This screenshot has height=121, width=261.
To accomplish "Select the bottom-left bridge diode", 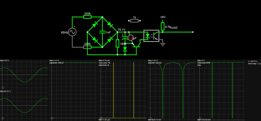I will 95,39.
